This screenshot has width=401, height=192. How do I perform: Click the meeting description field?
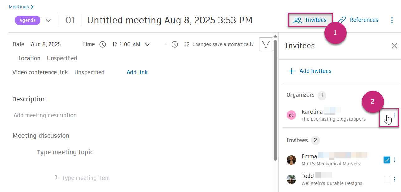coord(45,115)
